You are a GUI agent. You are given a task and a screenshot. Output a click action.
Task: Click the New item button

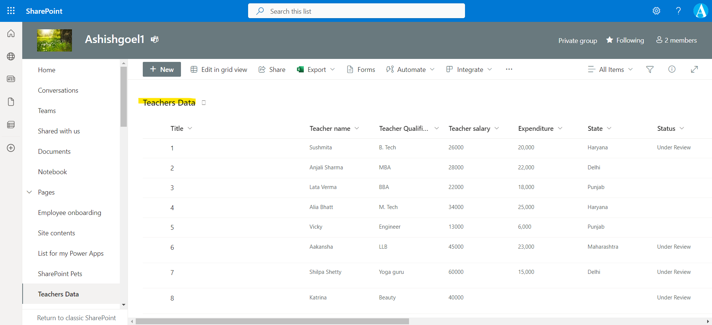(x=162, y=69)
